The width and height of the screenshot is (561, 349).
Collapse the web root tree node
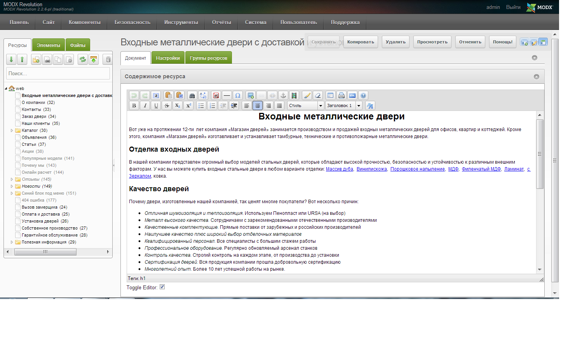tap(6, 89)
